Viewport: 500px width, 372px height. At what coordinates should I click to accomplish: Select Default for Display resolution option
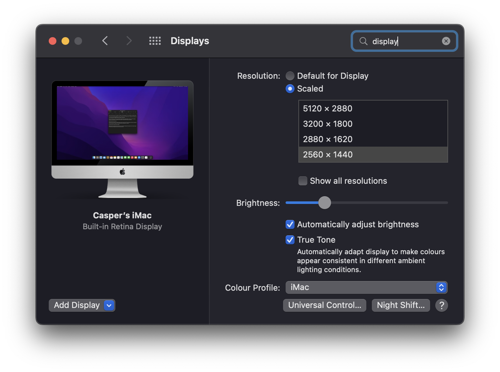pyautogui.click(x=290, y=76)
